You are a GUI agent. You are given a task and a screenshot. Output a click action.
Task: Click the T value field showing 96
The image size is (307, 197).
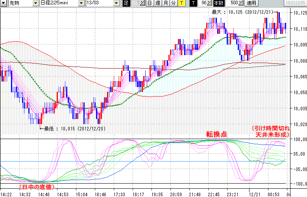tap(203, 3)
